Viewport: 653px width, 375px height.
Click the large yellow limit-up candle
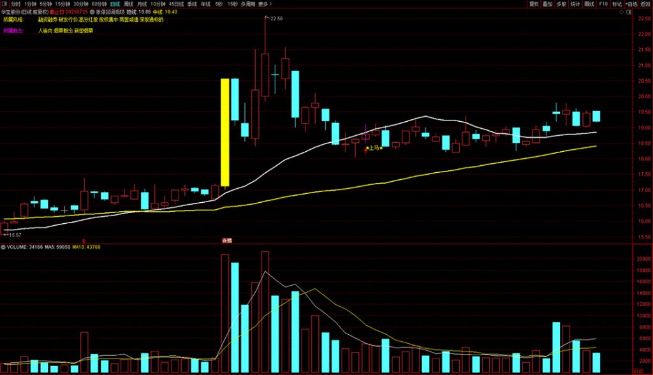coord(224,132)
